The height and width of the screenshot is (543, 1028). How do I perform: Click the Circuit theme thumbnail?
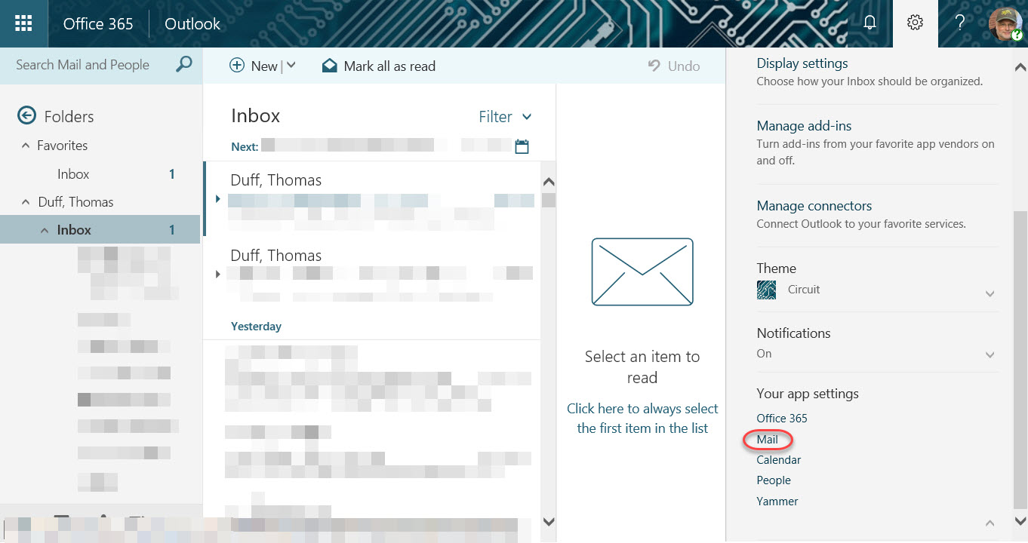click(x=765, y=290)
